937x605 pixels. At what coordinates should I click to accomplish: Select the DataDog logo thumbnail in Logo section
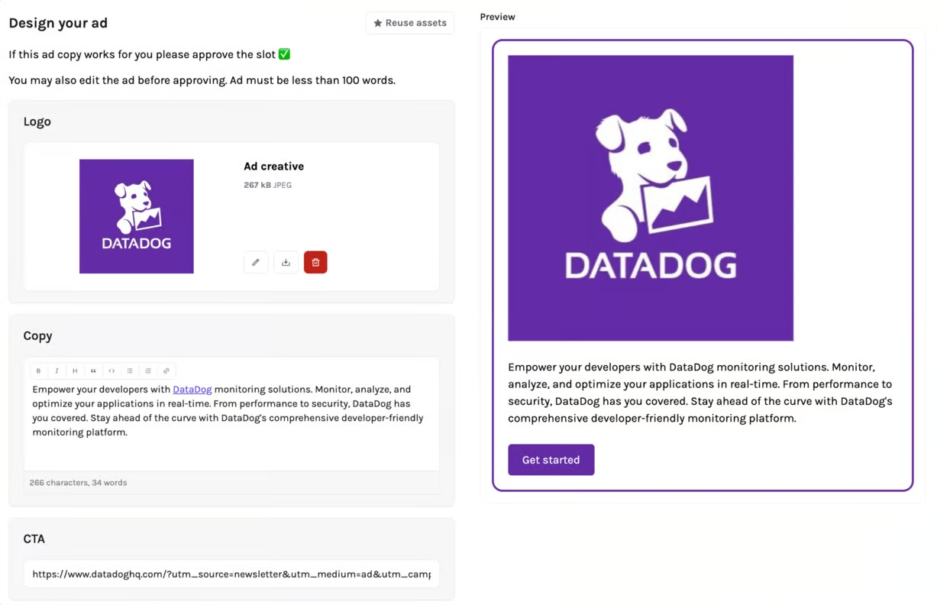(x=137, y=216)
